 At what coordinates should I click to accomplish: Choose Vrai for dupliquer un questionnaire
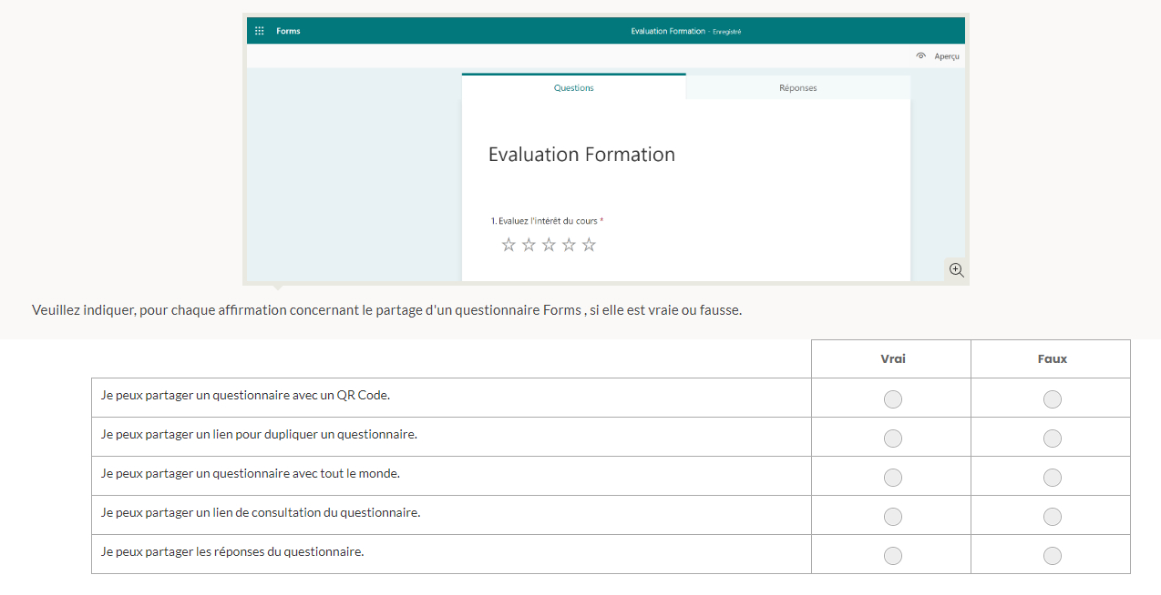(x=893, y=439)
